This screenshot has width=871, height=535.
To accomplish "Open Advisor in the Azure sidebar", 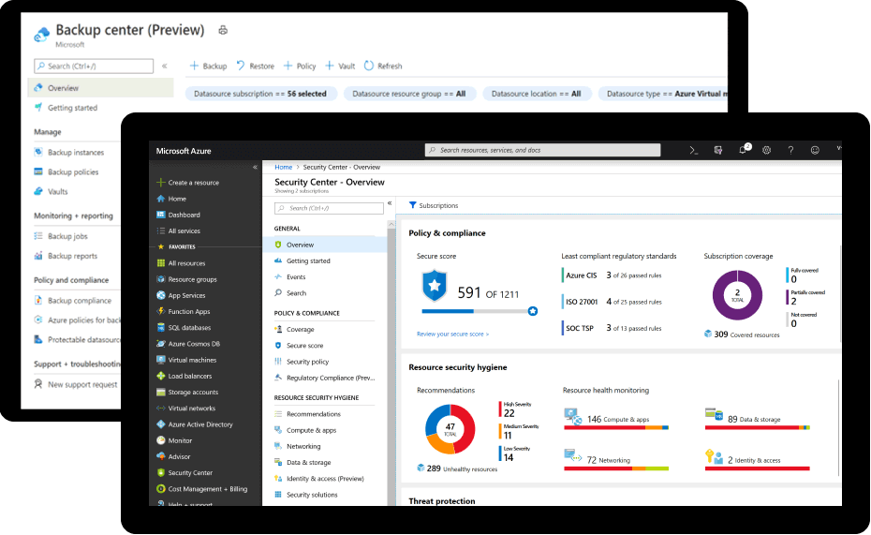I will pyautogui.click(x=173, y=456).
